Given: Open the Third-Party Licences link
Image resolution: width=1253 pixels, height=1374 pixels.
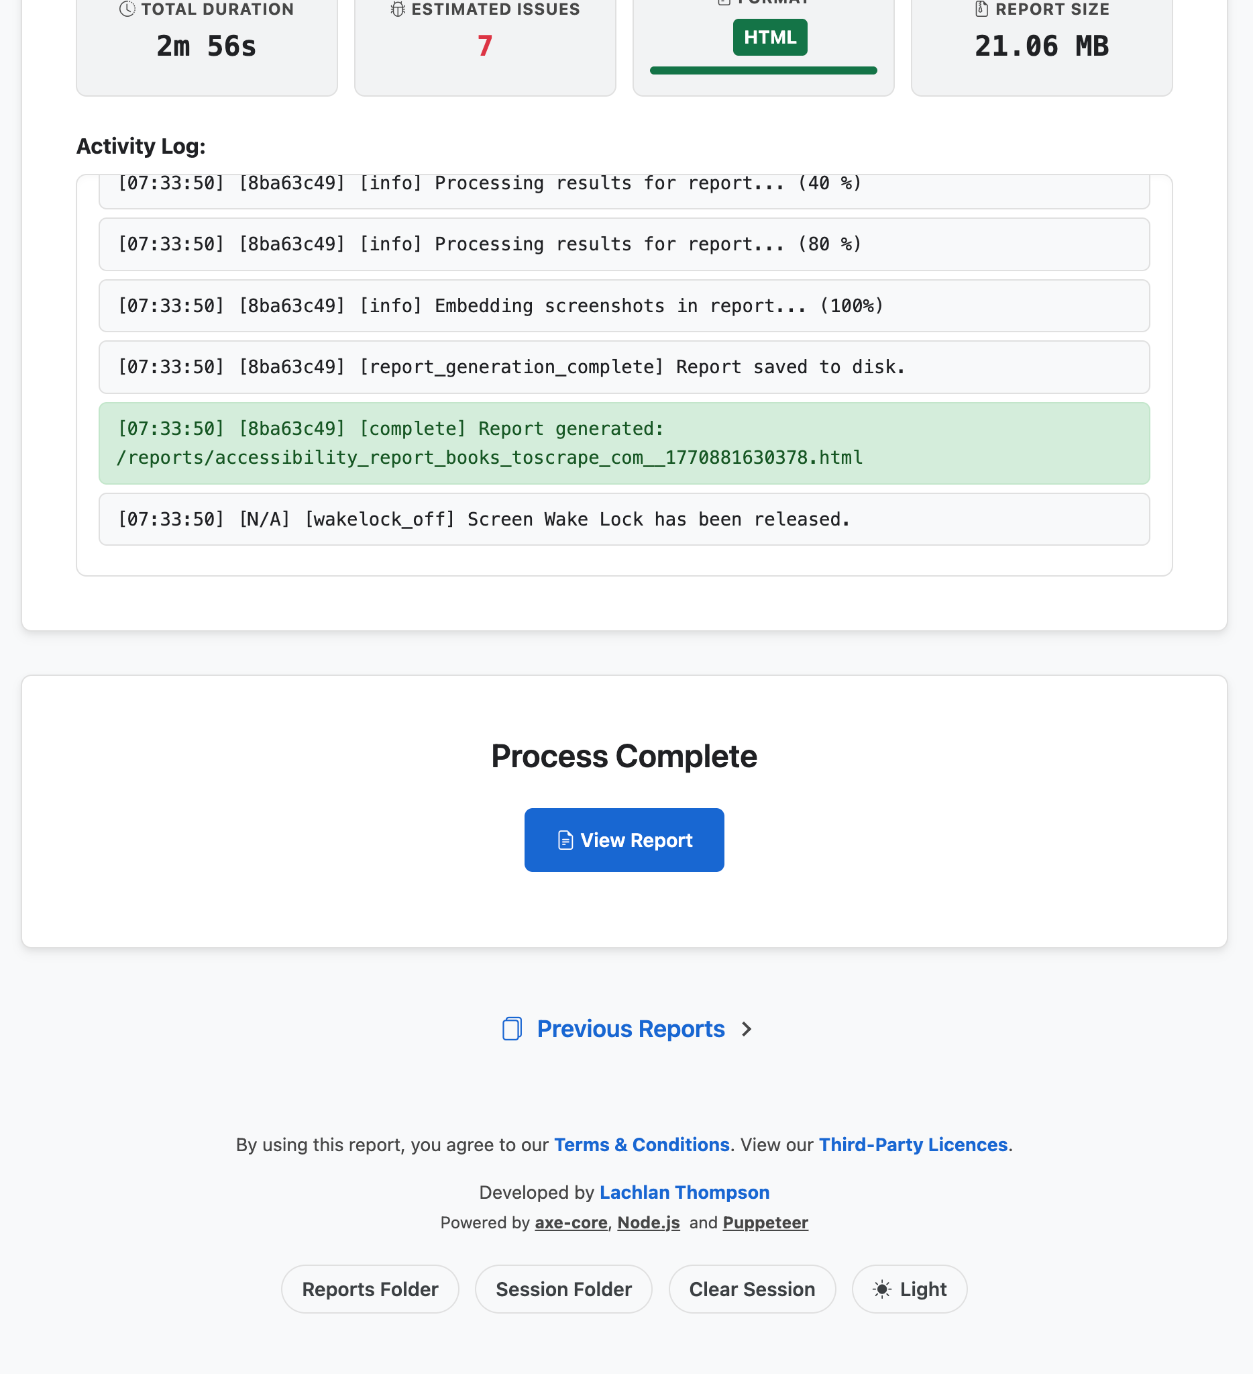Looking at the screenshot, I should pyautogui.click(x=912, y=1144).
